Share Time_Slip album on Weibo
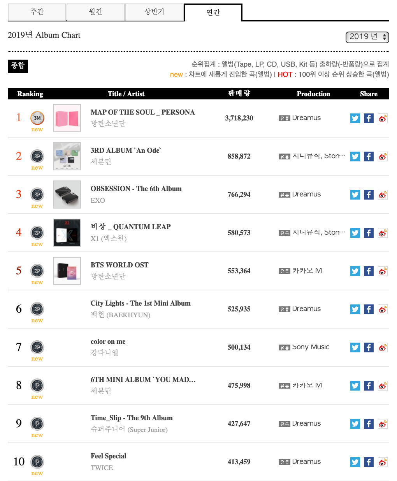 (383, 424)
